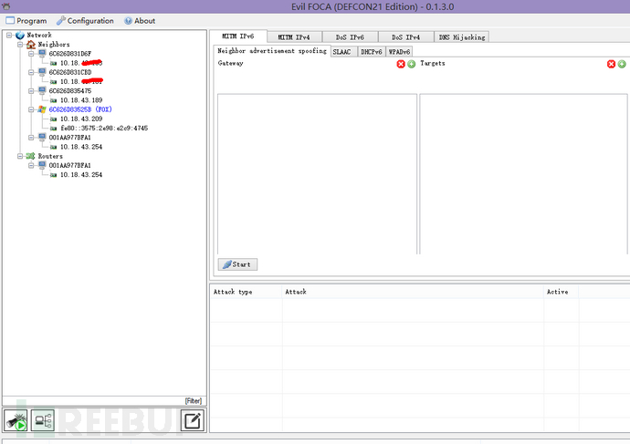
Task: Click network card icon beside 10.18.43.189
Action: pos(53,100)
